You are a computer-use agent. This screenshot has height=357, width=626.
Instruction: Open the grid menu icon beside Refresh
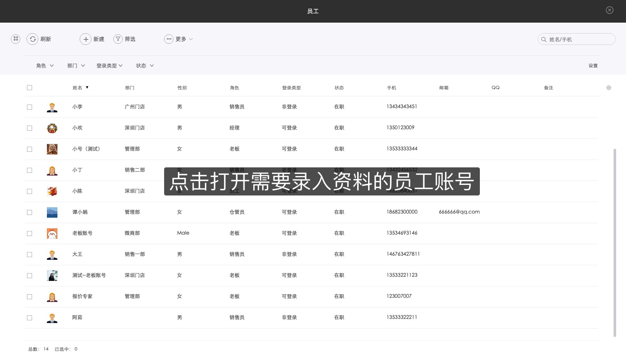click(x=16, y=39)
